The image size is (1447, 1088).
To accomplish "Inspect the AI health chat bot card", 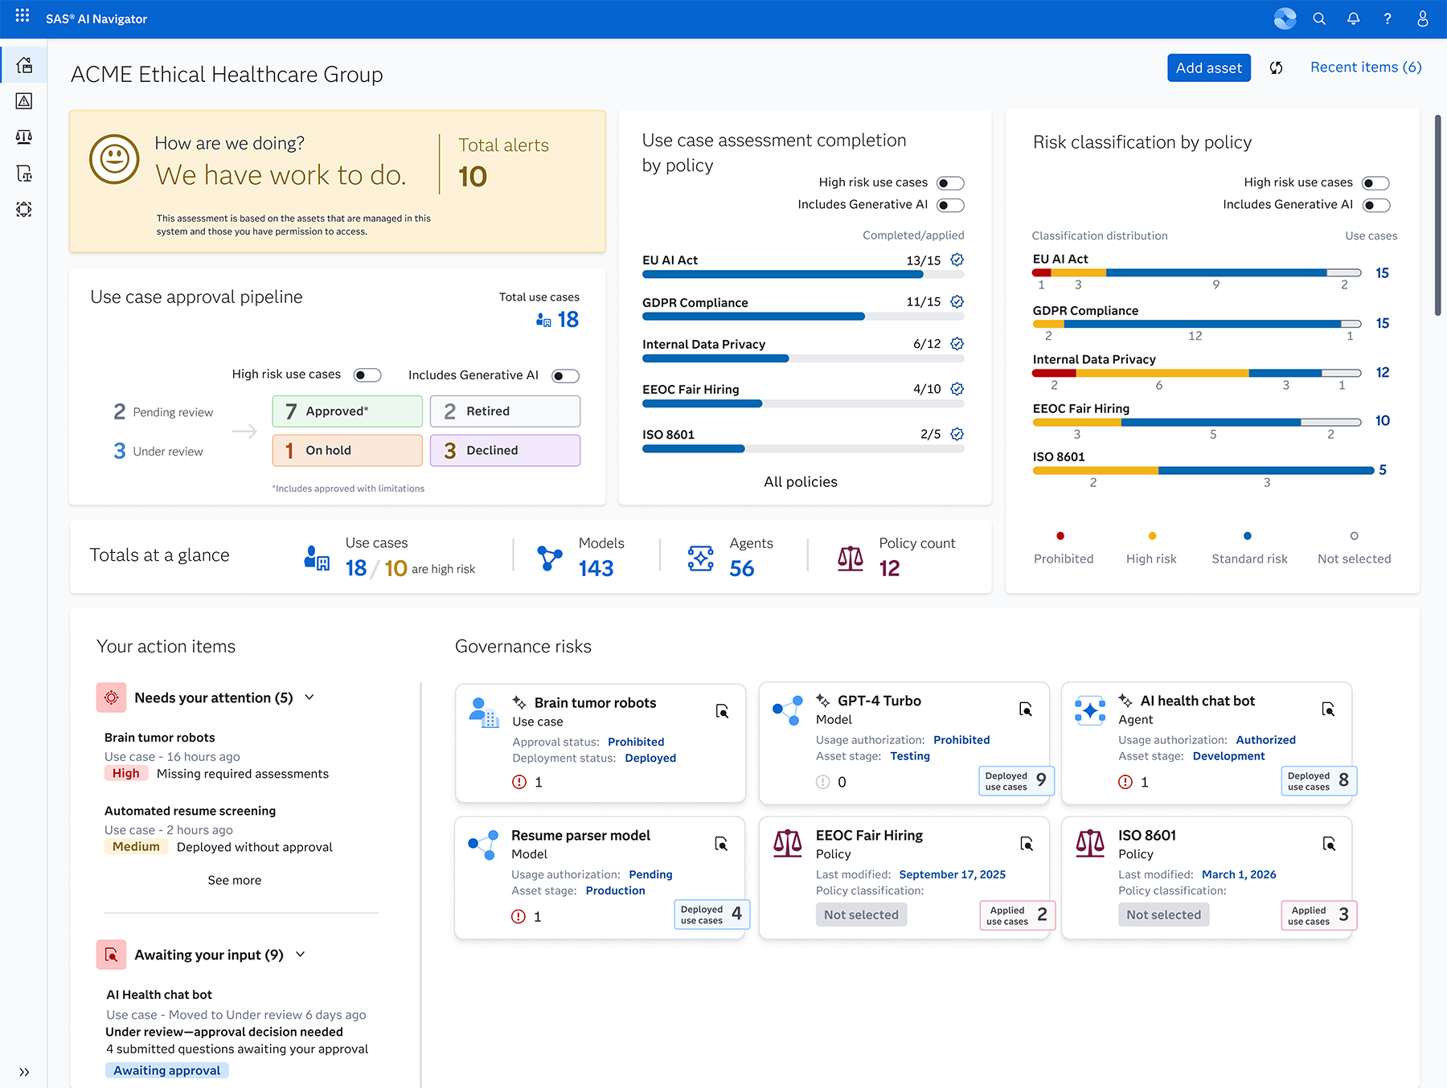I will point(1328,709).
